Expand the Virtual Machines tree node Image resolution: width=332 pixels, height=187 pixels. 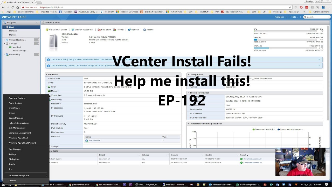(4, 40)
